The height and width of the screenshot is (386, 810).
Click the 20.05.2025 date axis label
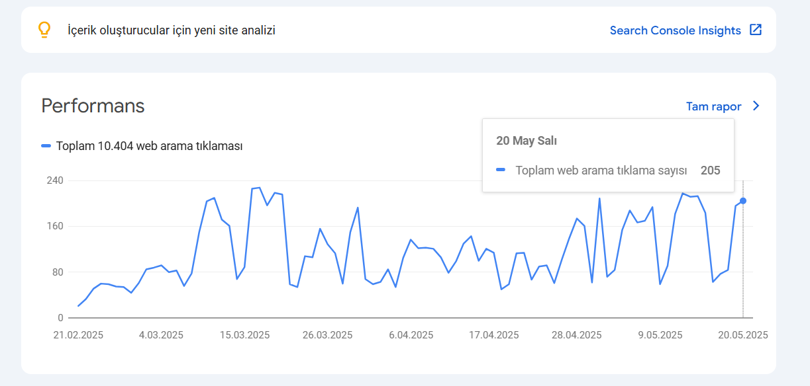coord(742,335)
